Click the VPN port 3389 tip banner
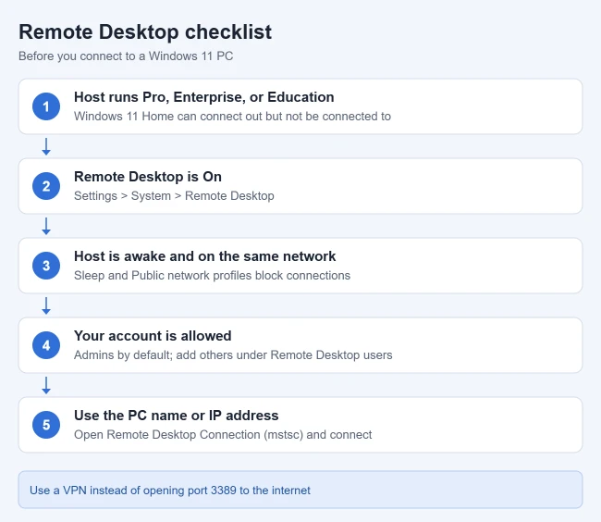Screen dimensions: 601x522 (300, 490)
